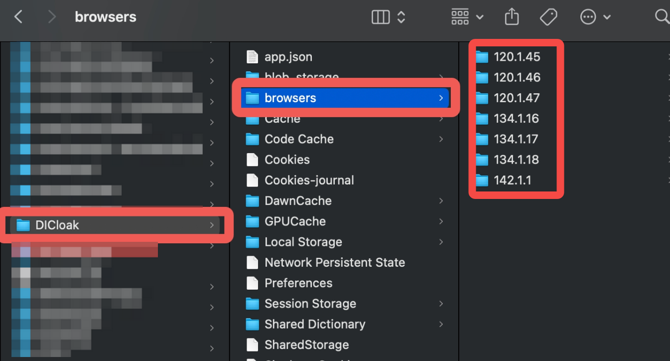
Task: Open the group-by grid dropdown
Action: [467, 17]
